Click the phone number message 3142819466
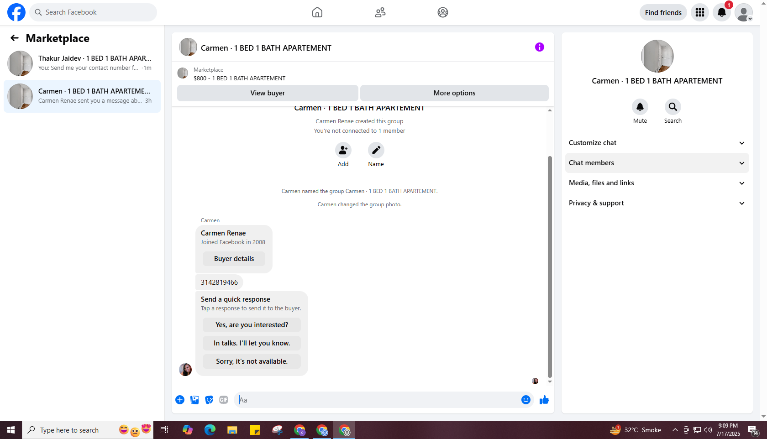767x439 pixels. [219, 282]
